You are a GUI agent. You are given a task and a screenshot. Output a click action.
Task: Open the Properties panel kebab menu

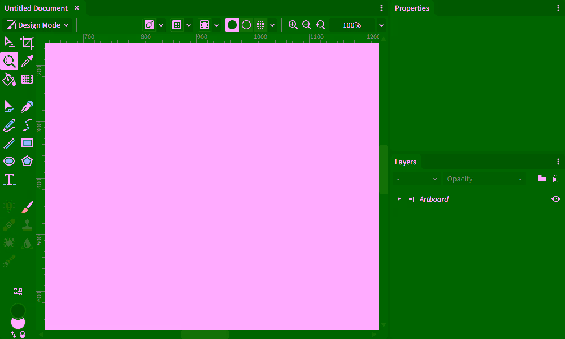pyautogui.click(x=558, y=8)
